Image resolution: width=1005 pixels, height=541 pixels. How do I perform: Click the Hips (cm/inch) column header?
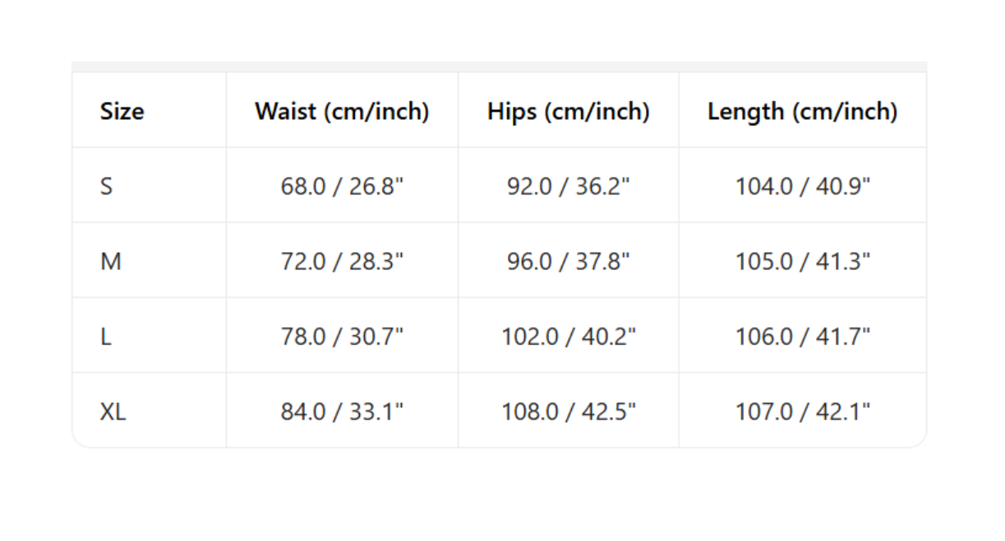point(568,111)
